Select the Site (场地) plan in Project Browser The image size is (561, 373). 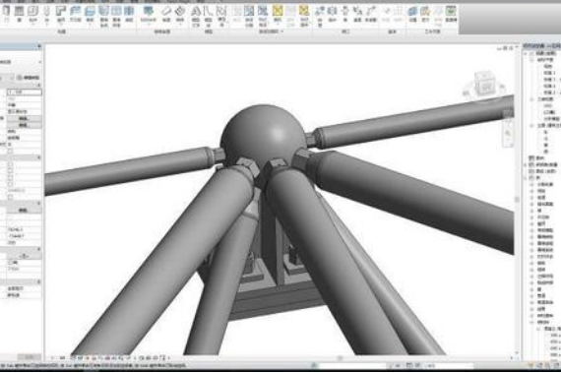pyautogui.click(x=548, y=67)
